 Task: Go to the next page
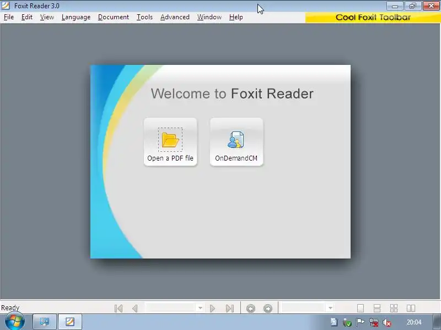212,309
